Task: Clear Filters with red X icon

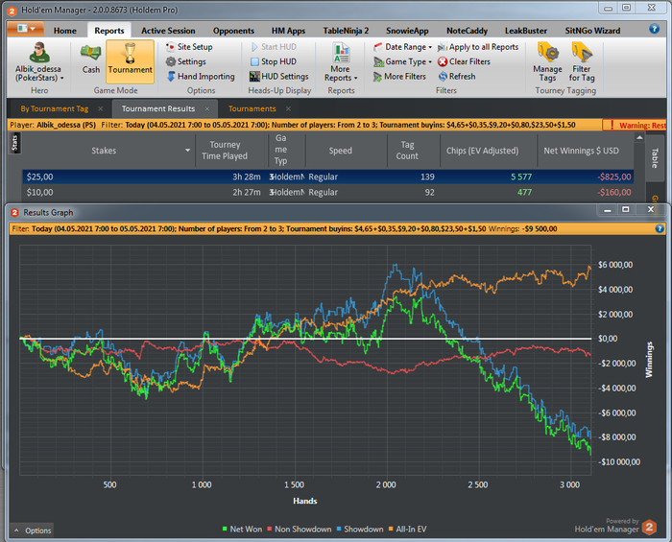Action: pos(464,61)
